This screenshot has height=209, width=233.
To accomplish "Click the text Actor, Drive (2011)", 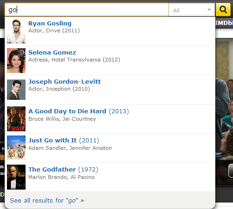I will (54, 31).
